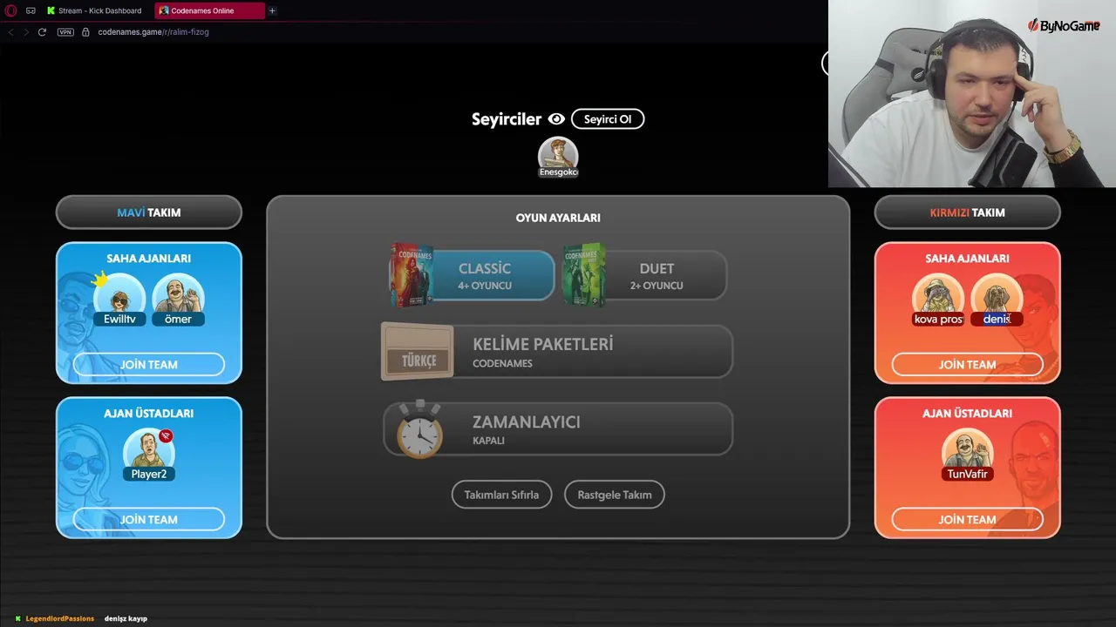
Task: Click the Classic Codenames box art
Action: (411, 274)
